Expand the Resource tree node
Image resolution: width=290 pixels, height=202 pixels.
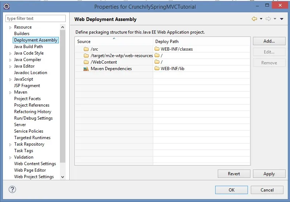(11, 27)
